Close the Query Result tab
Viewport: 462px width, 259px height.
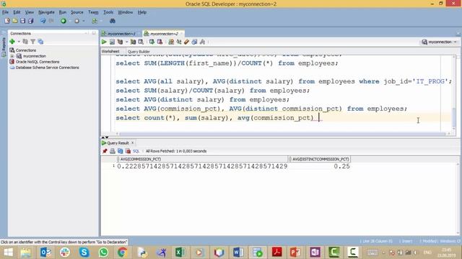tap(133, 142)
